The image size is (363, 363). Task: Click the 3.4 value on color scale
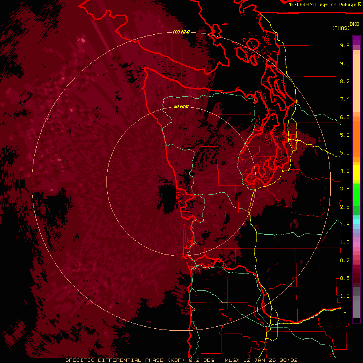(x=345, y=189)
